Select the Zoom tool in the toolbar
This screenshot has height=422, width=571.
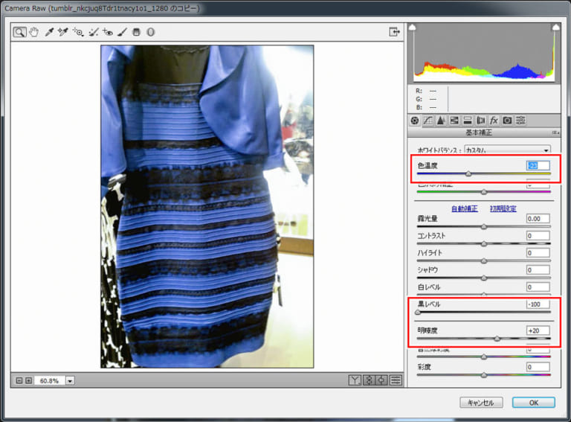click(x=19, y=32)
